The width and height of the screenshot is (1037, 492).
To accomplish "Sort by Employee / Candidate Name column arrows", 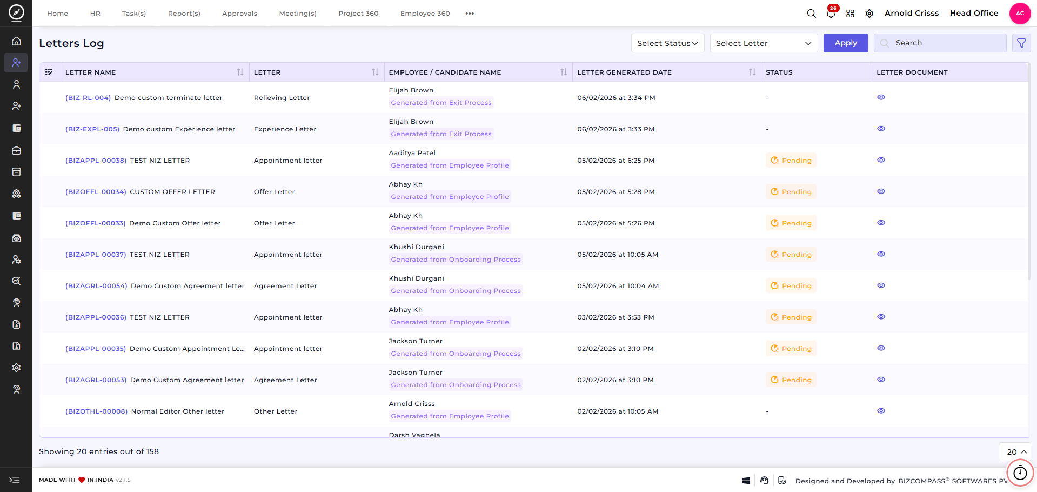I will click(564, 72).
